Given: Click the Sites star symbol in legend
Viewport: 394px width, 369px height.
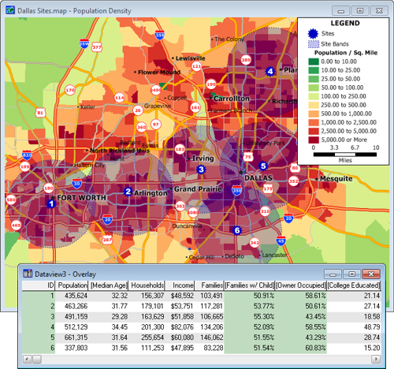Looking at the screenshot, I should tap(313, 34).
